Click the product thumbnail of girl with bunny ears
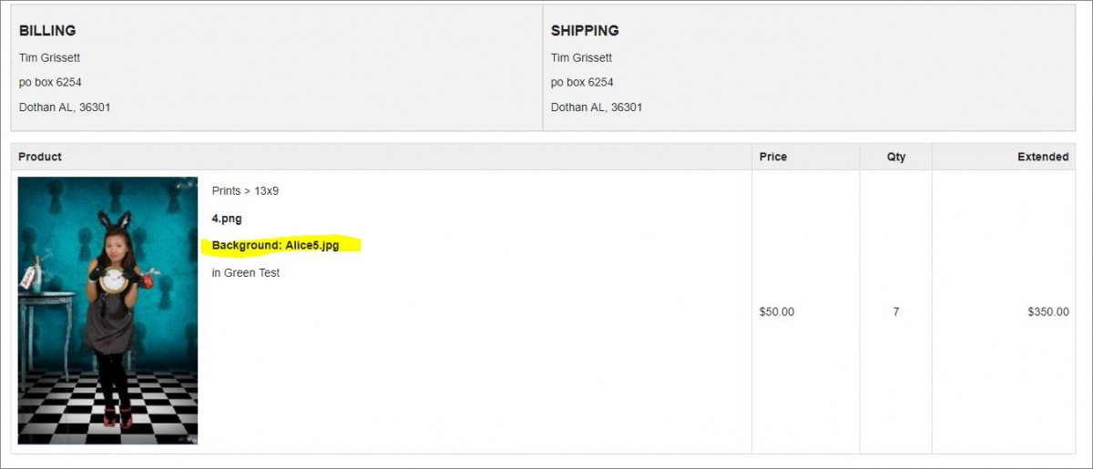The image size is (1093, 469). pyautogui.click(x=107, y=311)
